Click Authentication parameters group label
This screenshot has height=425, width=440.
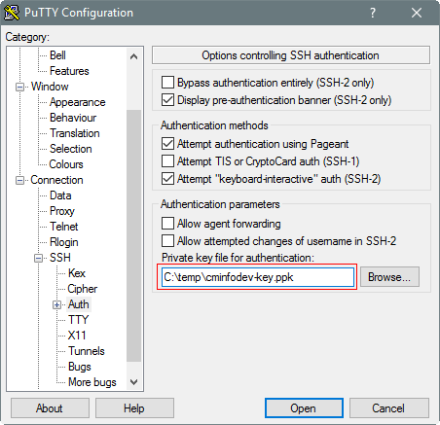(x=220, y=204)
